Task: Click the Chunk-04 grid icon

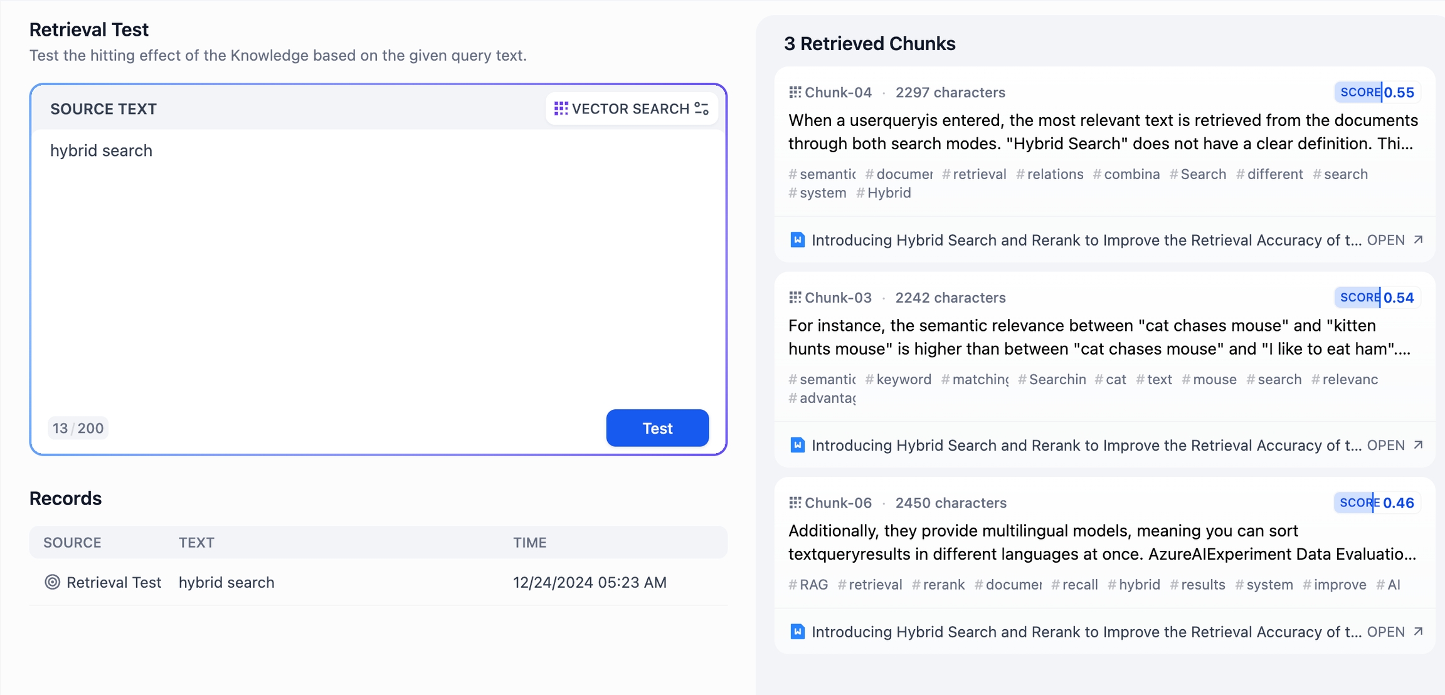Action: [795, 92]
